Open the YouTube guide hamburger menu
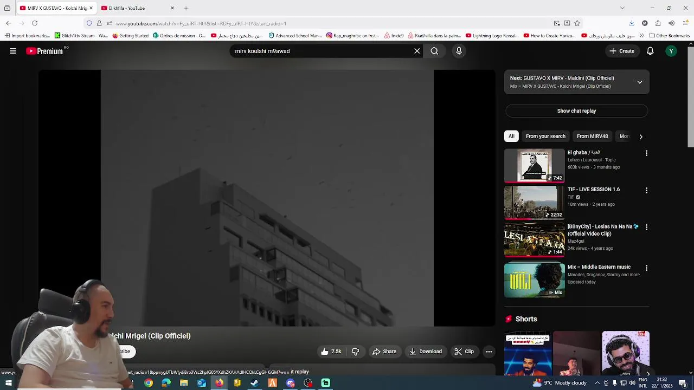 click(13, 51)
